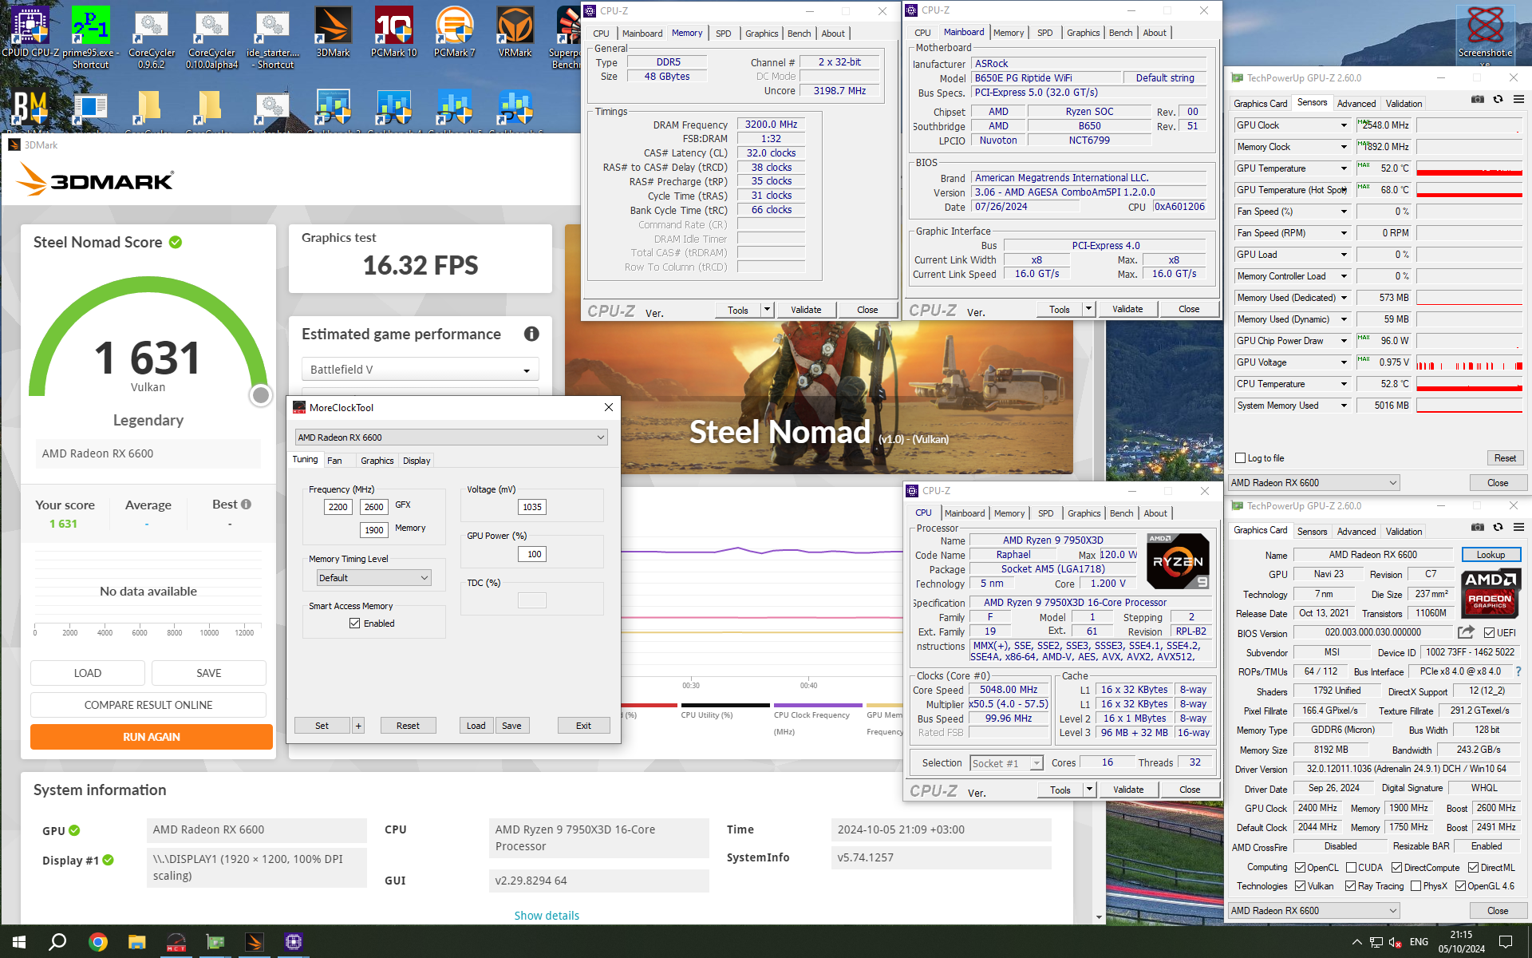Image resolution: width=1532 pixels, height=958 pixels.
Task: Click the orange RUN AGAIN button
Action: pos(152,737)
